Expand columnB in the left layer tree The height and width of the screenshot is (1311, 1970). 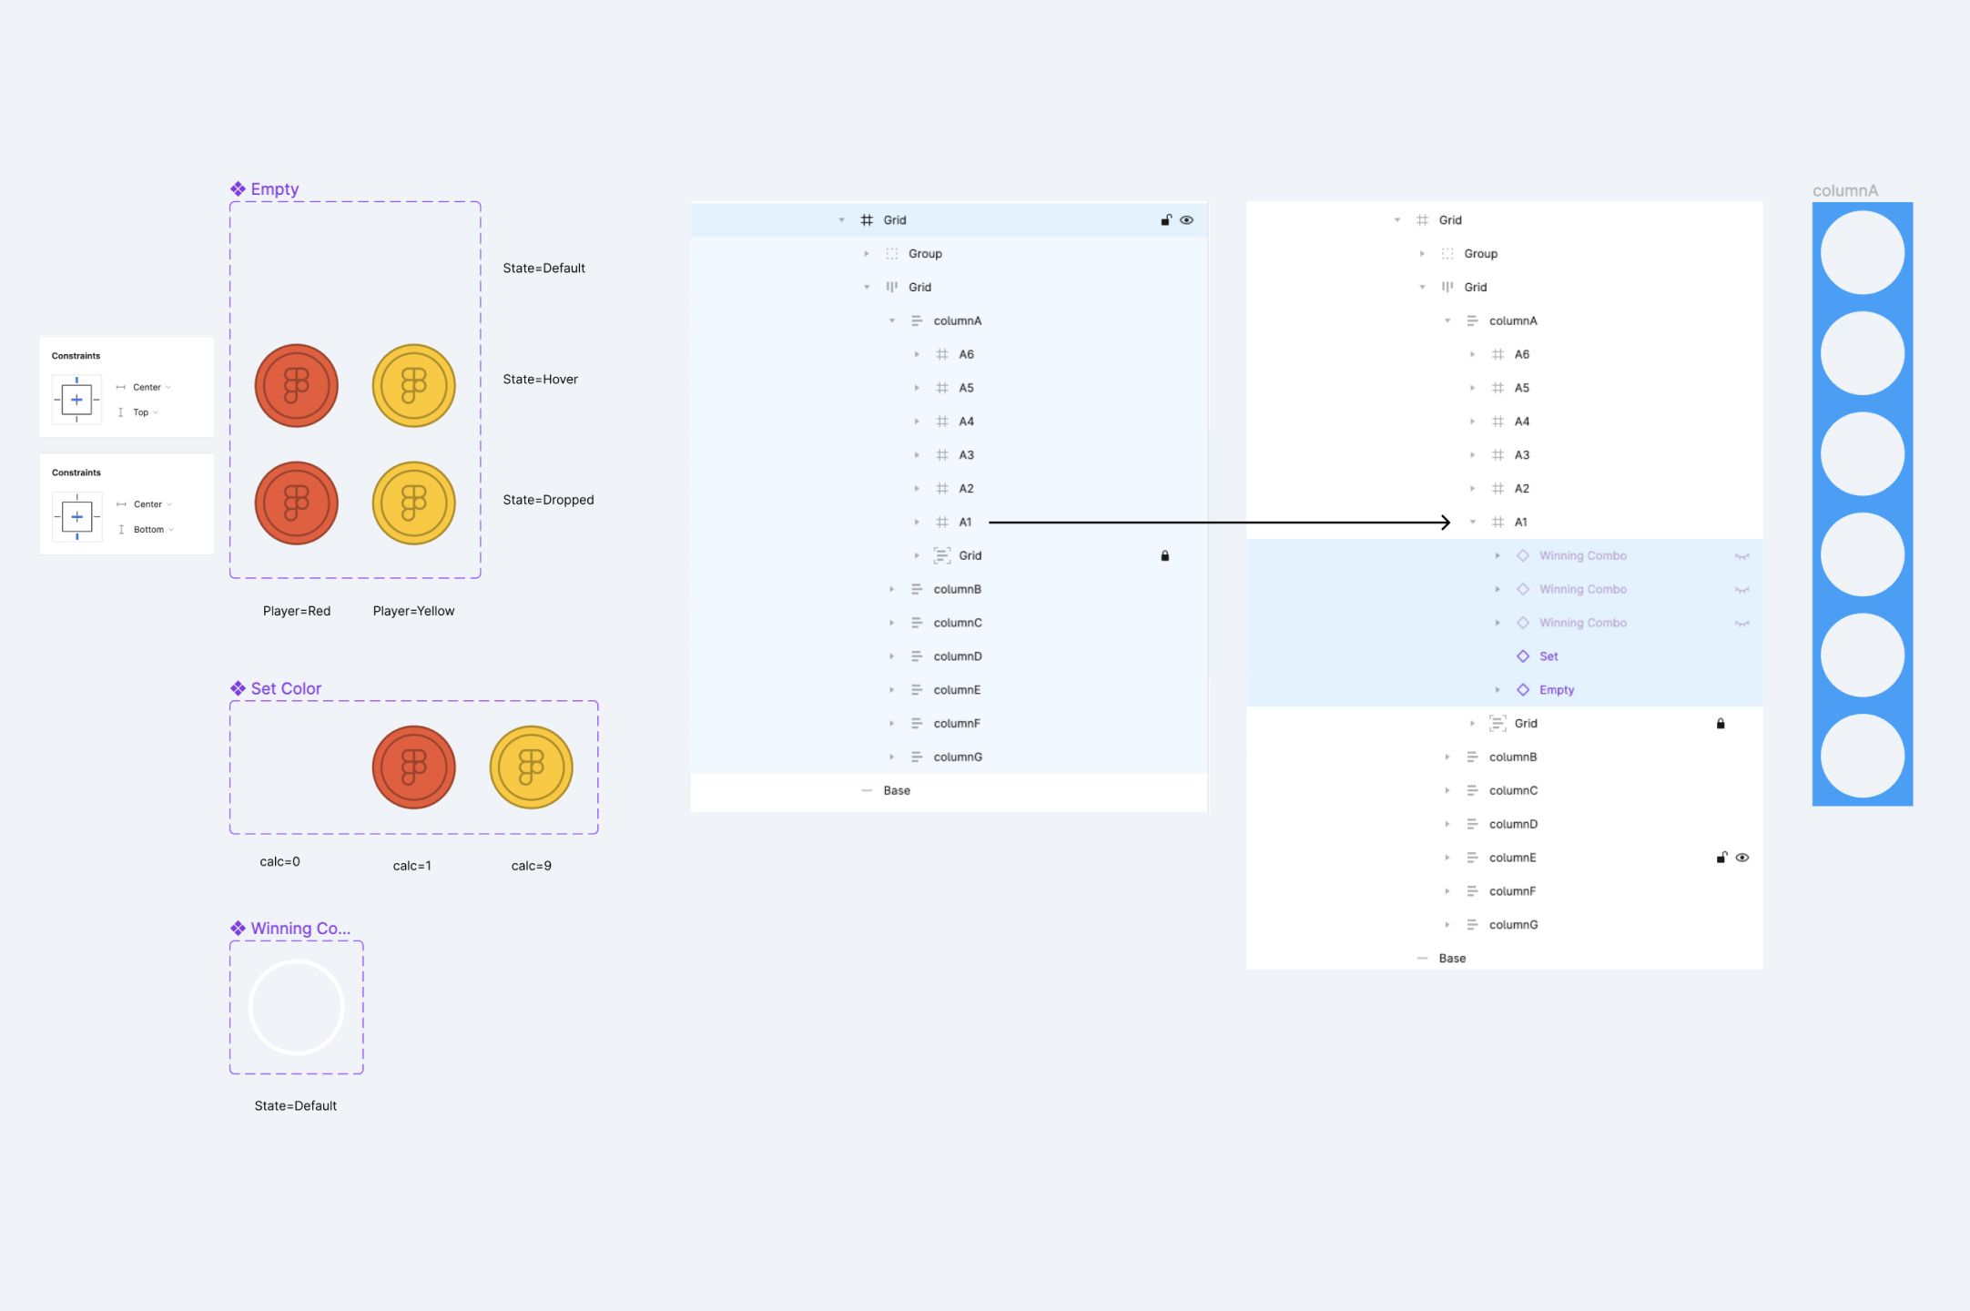coord(891,589)
